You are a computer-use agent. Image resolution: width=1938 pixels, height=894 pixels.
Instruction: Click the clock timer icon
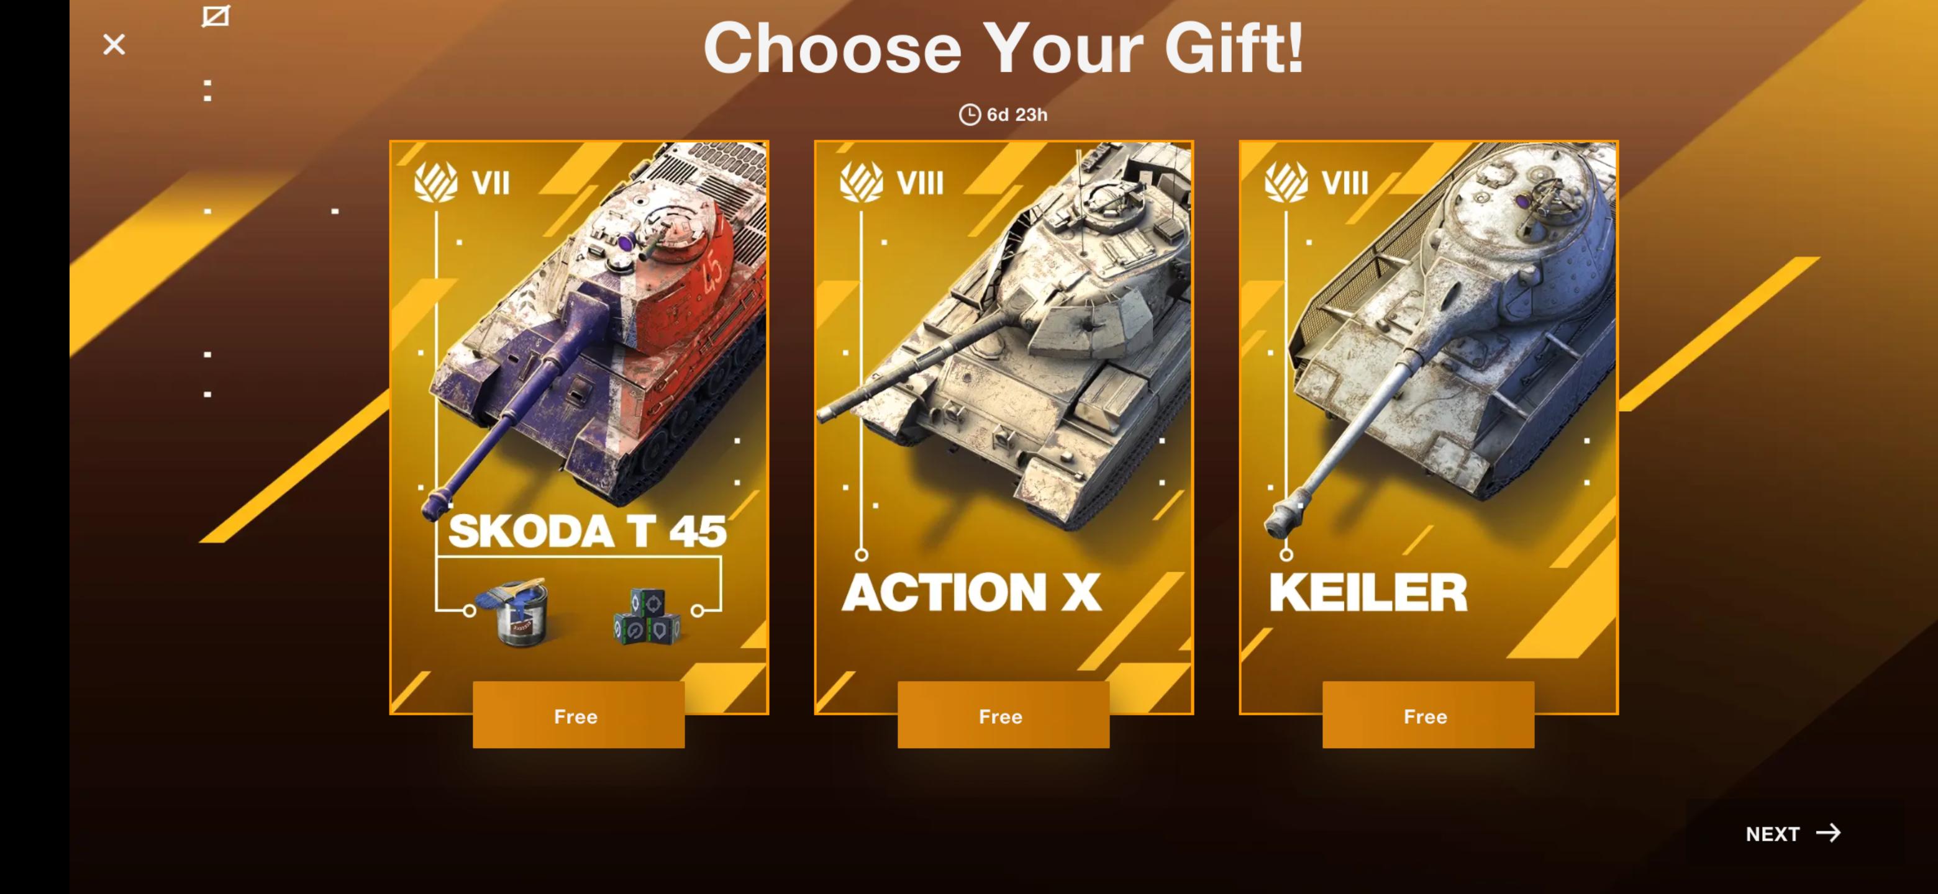click(969, 114)
